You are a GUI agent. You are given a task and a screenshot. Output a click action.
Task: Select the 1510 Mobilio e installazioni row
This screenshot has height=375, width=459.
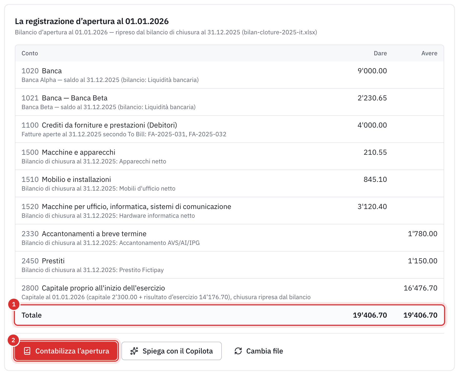coord(229,183)
